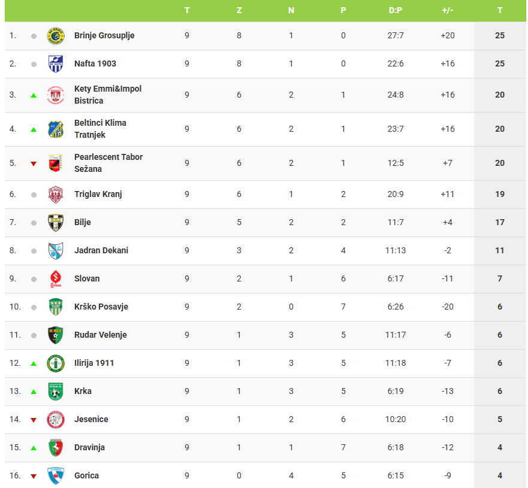528x488 pixels.
Task: Click the Krško Posavje green crest
Action: click(x=55, y=307)
